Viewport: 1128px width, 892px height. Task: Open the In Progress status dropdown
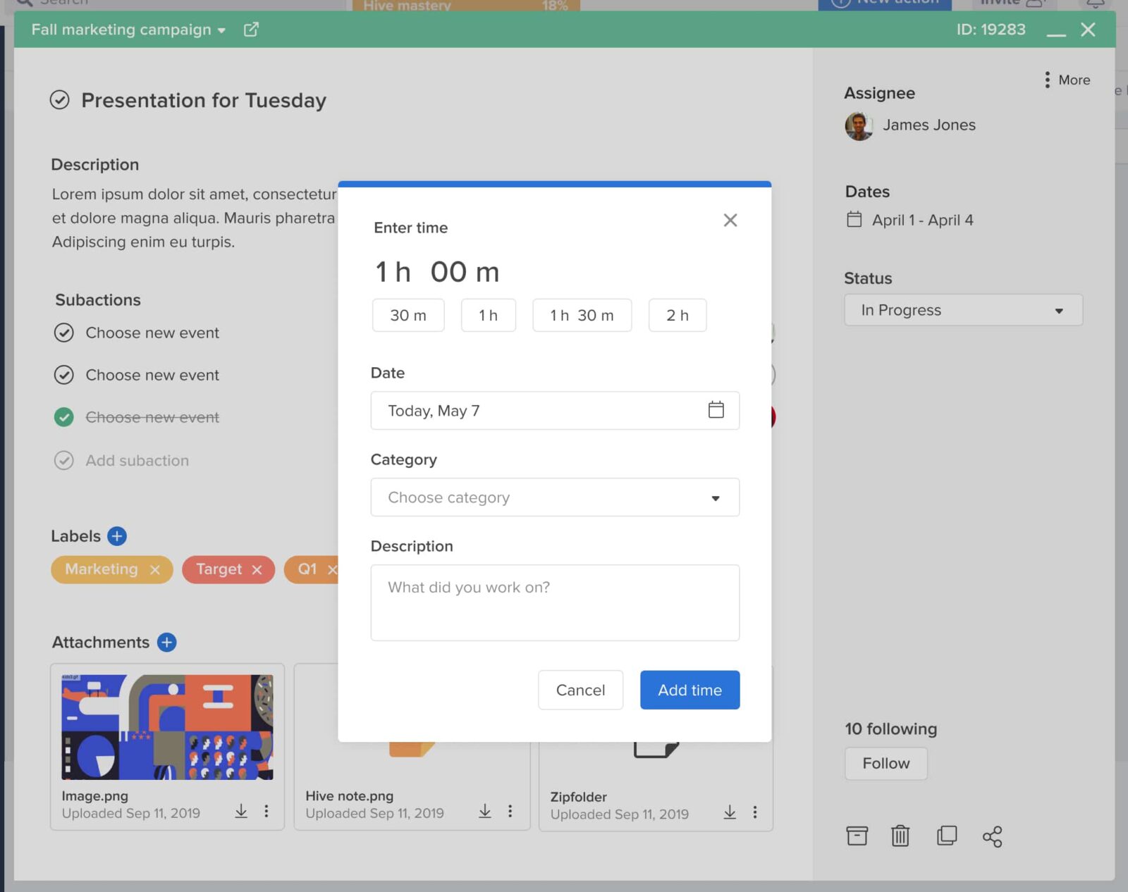pos(963,310)
